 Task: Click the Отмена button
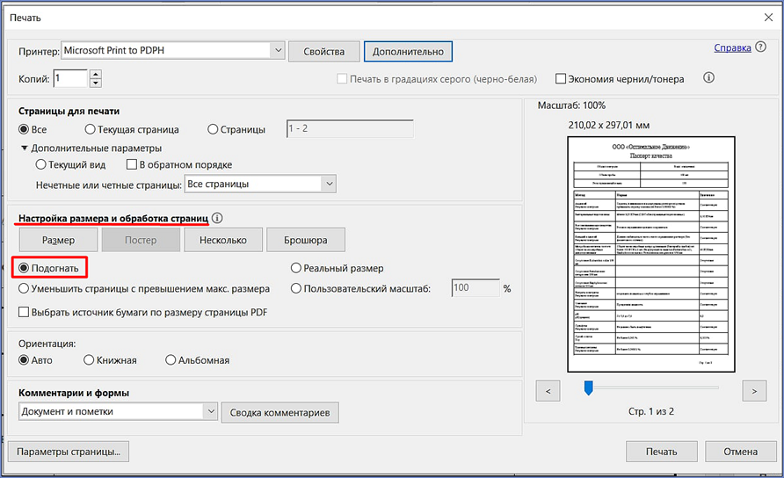point(741,452)
